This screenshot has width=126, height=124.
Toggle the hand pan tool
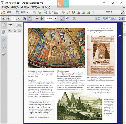click(x=30, y=18)
